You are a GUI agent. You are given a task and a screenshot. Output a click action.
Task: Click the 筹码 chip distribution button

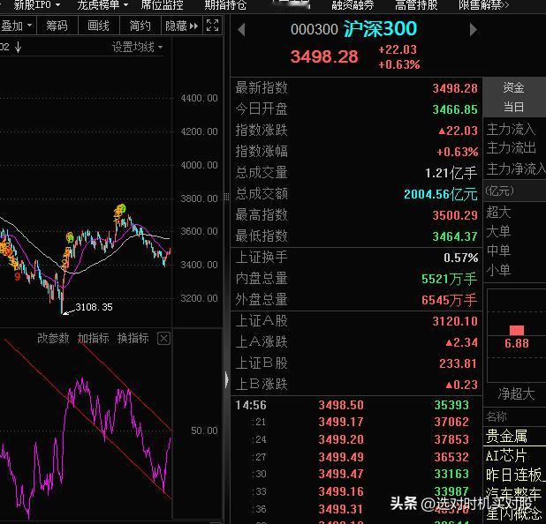tap(57, 26)
